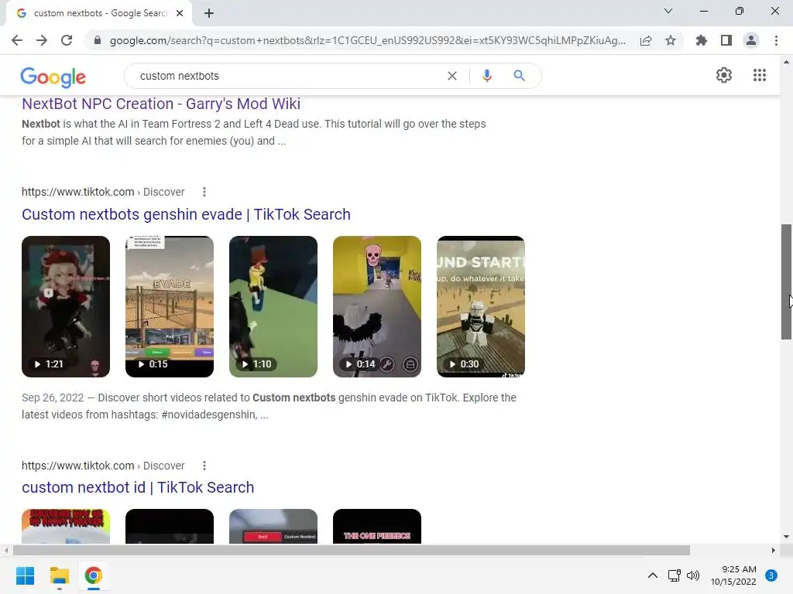
Task: Play the 0:14 skull video
Action: 377,306
